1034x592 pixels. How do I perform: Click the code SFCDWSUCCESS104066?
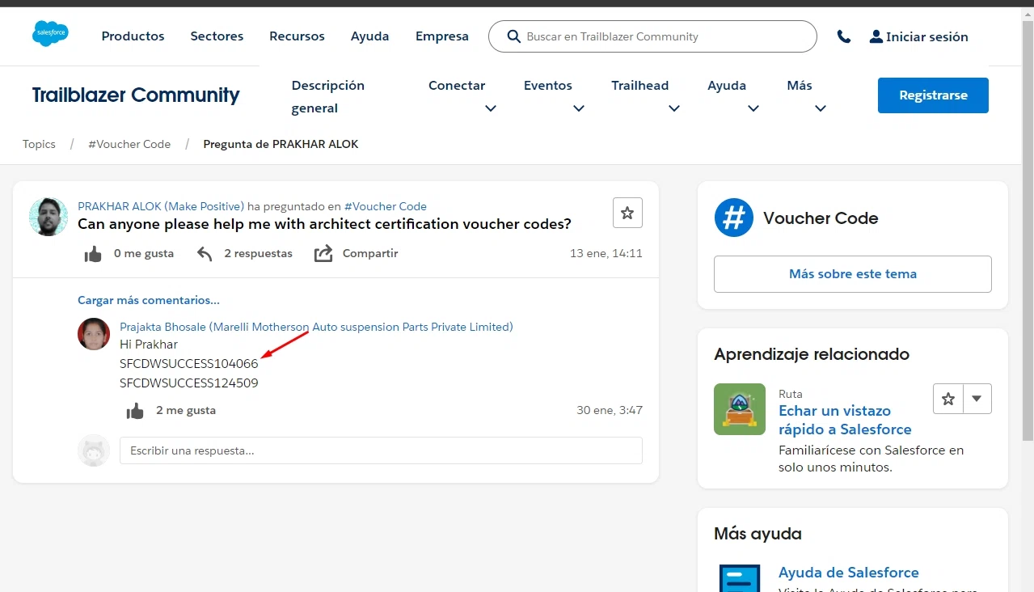(x=189, y=364)
